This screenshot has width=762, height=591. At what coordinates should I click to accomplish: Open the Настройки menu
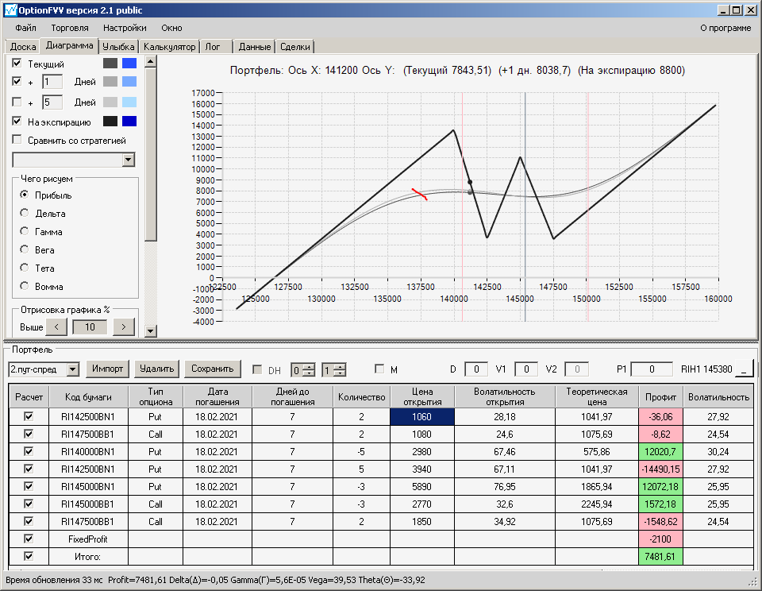(125, 28)
